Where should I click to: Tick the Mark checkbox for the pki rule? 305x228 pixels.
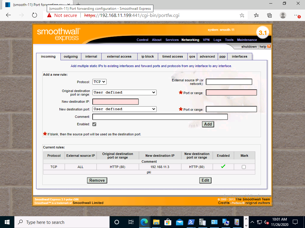(x=244, y=167)
